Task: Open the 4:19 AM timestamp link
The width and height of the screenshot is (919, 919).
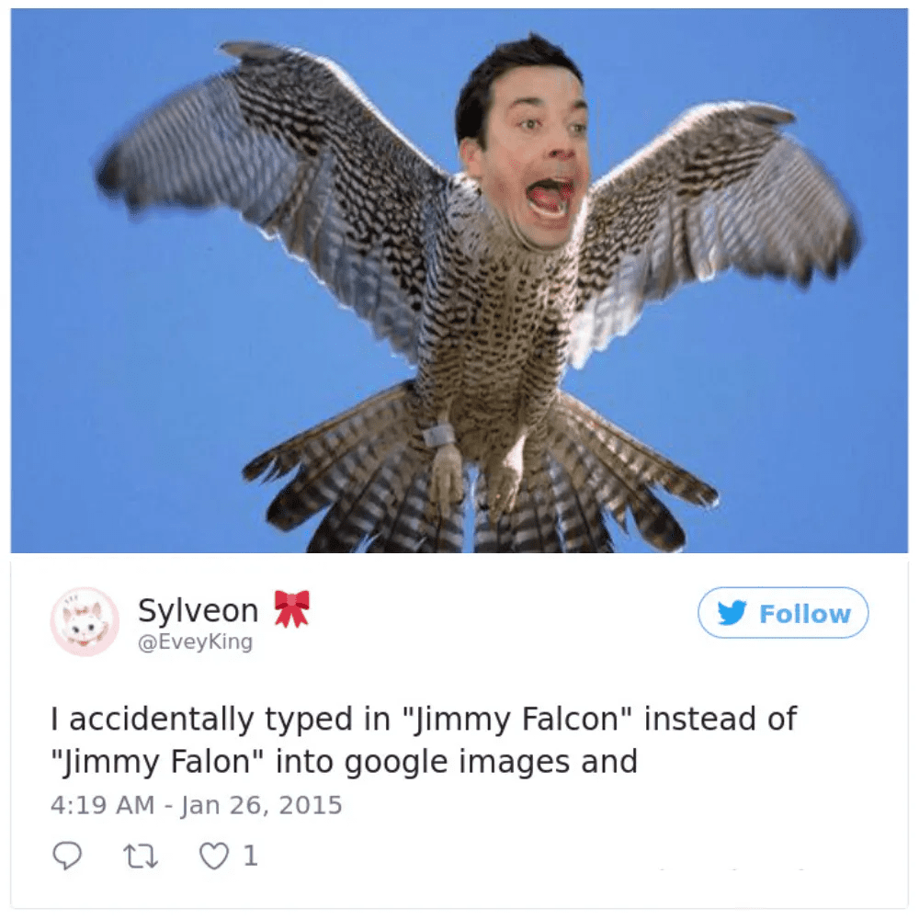Action: (x=103, y=805)
